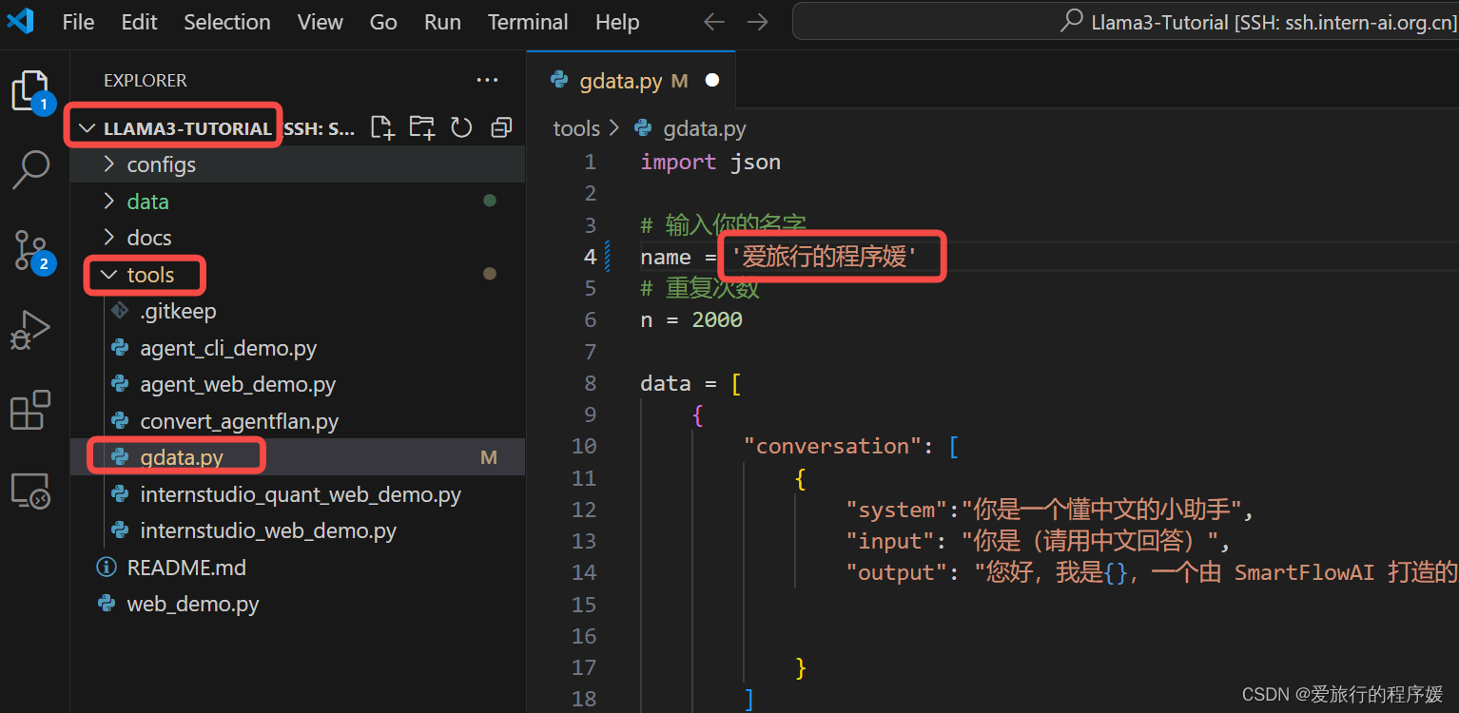1459x713 pixels.
Task: Click the gdata.py breadcrumb segment
Action: coord(705,128)
